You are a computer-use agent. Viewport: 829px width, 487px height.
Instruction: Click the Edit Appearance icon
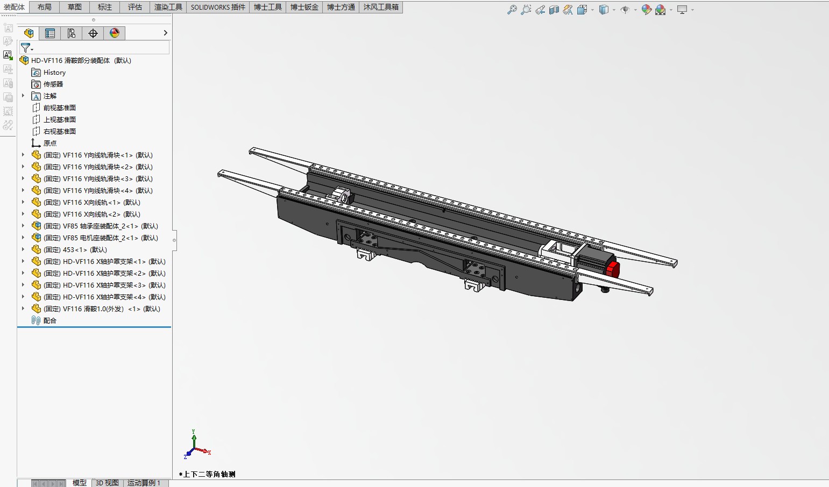click(x=647, y=10)
